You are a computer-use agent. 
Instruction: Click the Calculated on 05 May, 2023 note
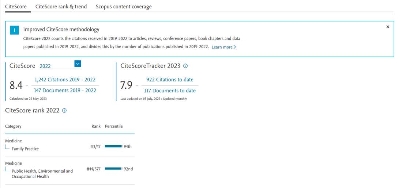point(28,99)
